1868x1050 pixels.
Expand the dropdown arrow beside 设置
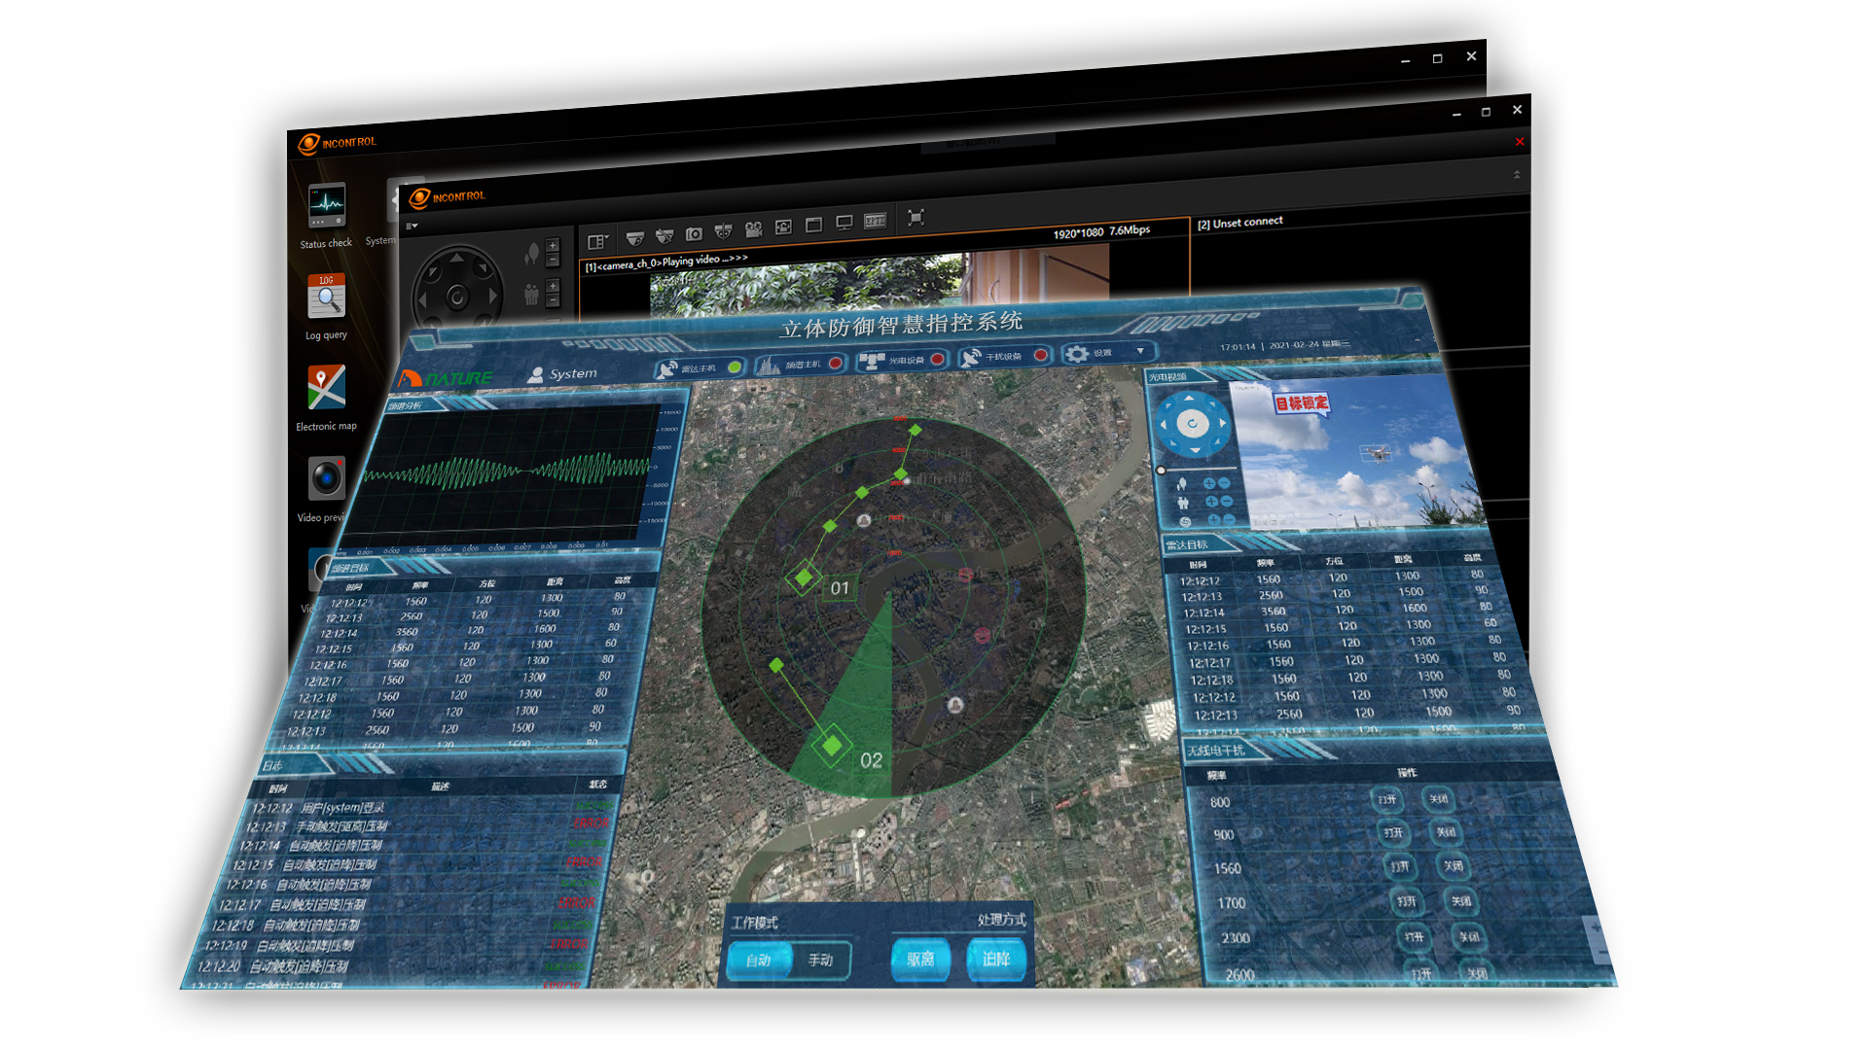click(x=1139, y=351)
